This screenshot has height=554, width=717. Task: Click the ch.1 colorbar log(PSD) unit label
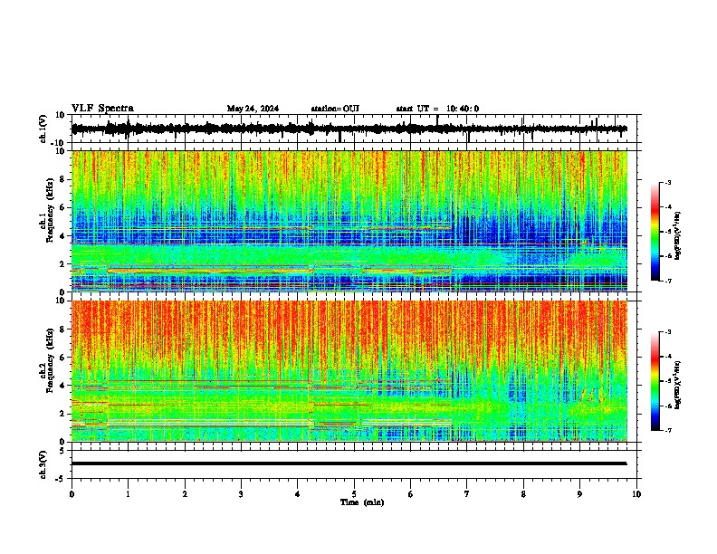pyautogui.click(x=677, y=235)
